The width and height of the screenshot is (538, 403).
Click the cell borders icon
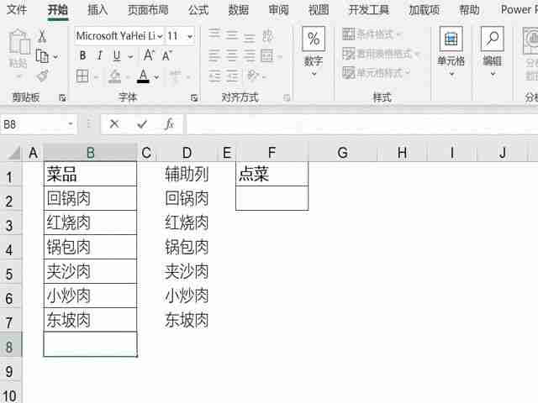click(x=82, y=76)
